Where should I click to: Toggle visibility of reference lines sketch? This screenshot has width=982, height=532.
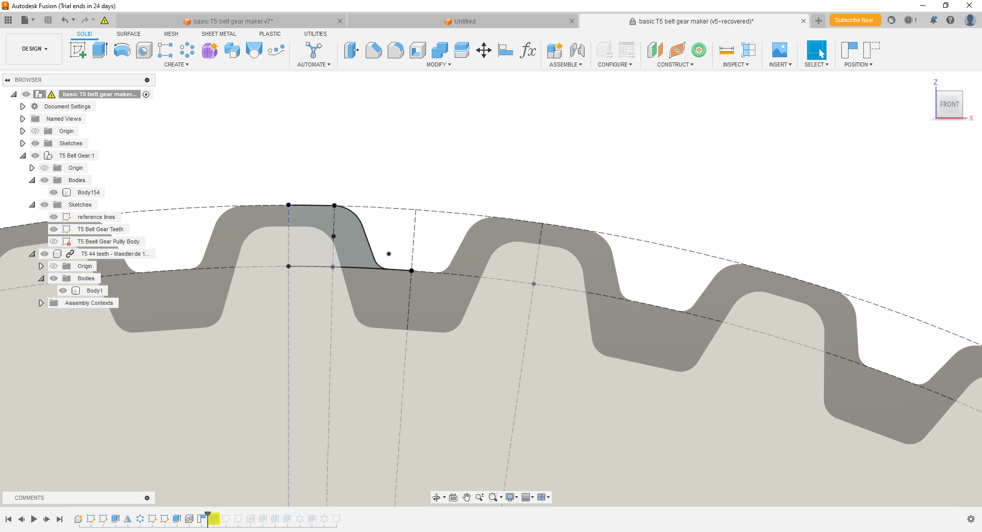54,217
